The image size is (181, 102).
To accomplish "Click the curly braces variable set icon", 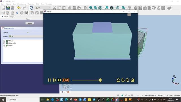I will point(85,8).
